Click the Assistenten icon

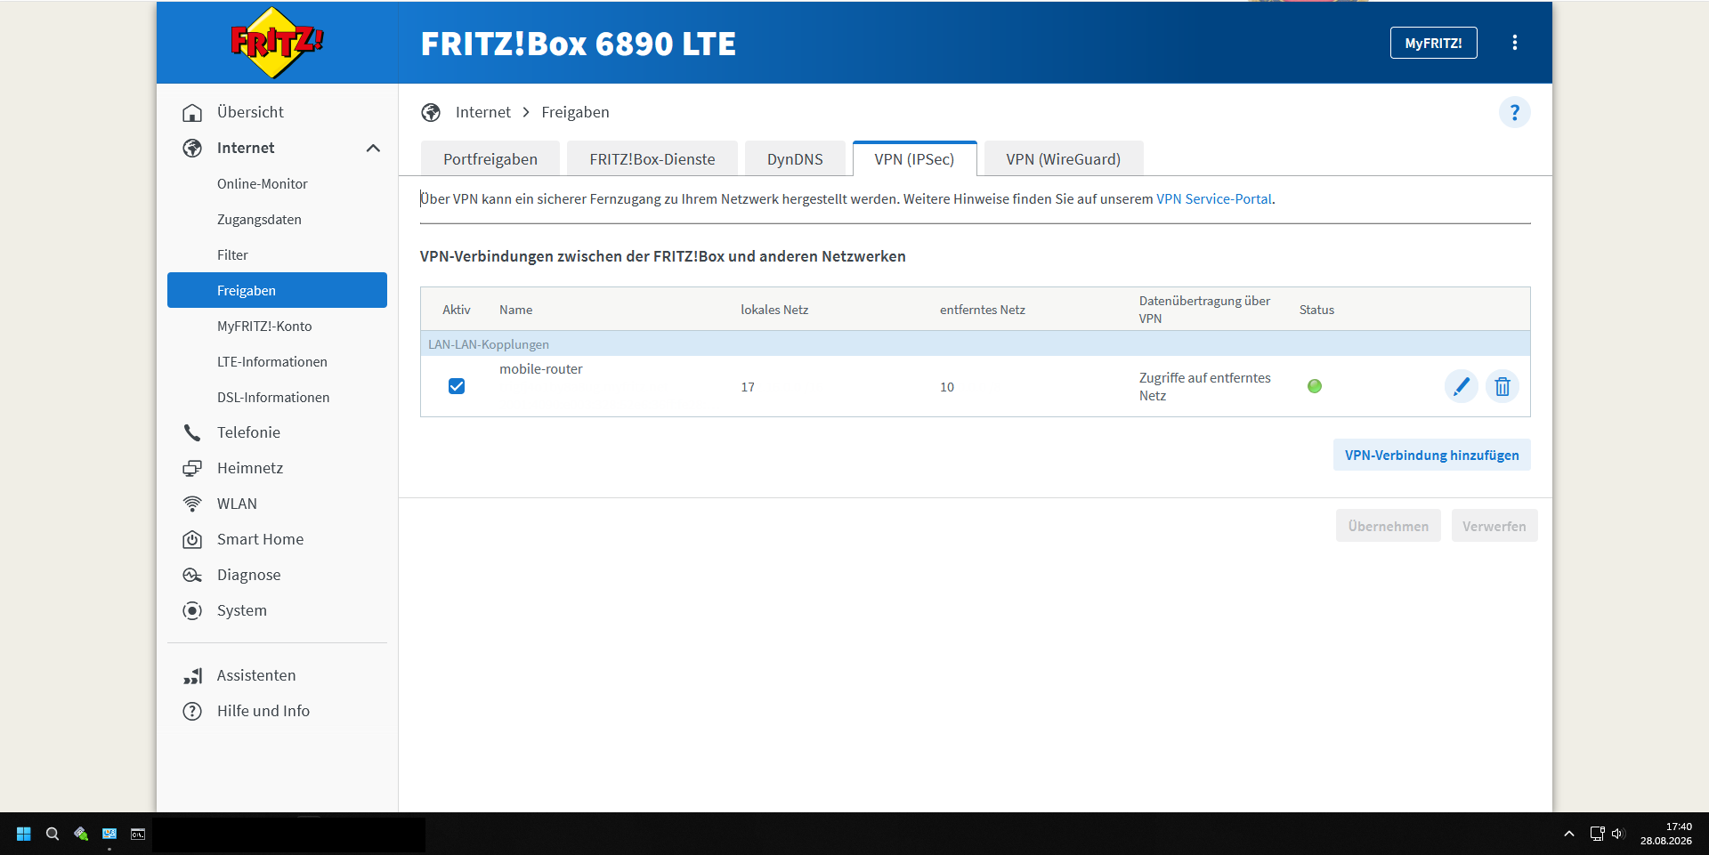tap(192, 675)
